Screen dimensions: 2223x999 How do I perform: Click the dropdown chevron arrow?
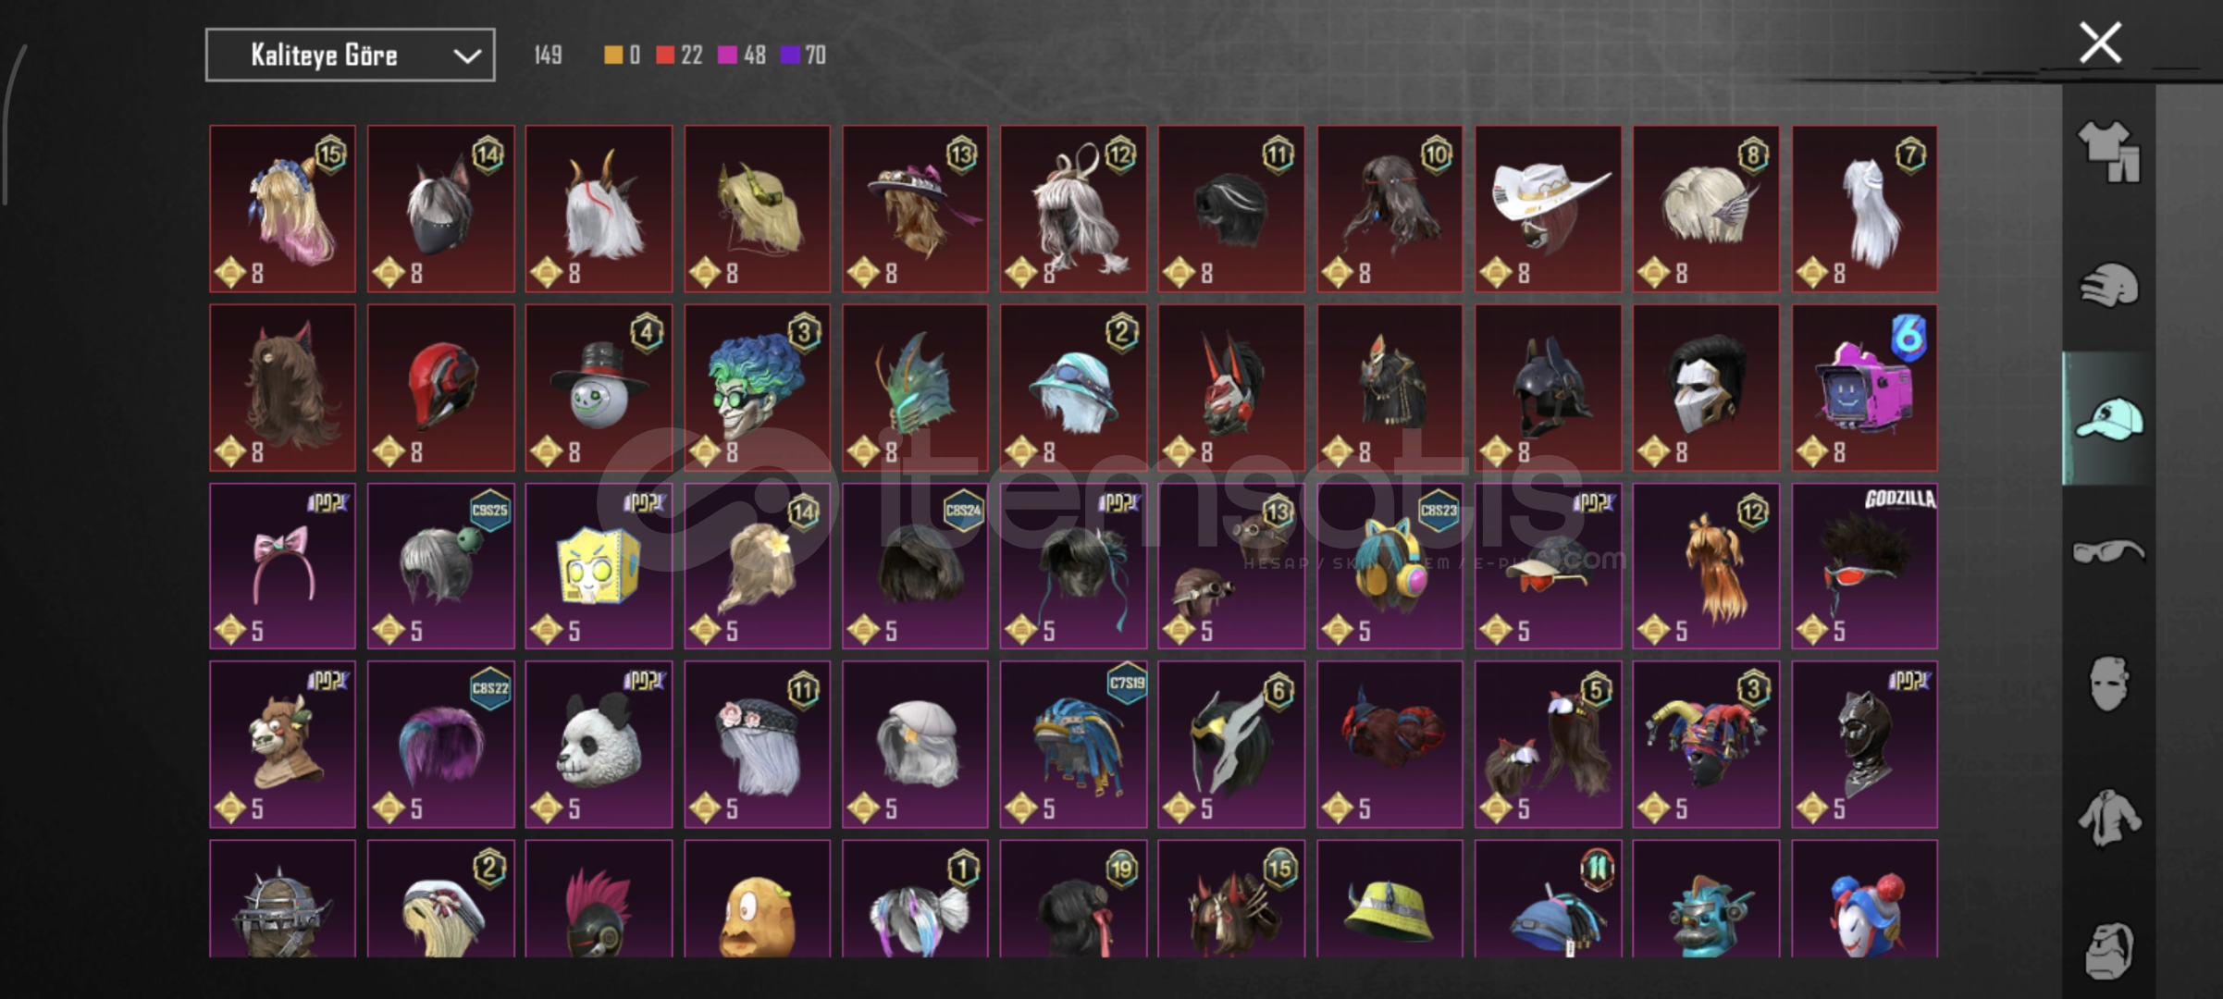(x=467, y=56)
